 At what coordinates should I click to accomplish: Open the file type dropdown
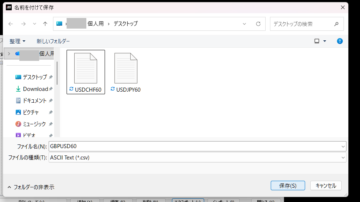[x=343, y=158]
